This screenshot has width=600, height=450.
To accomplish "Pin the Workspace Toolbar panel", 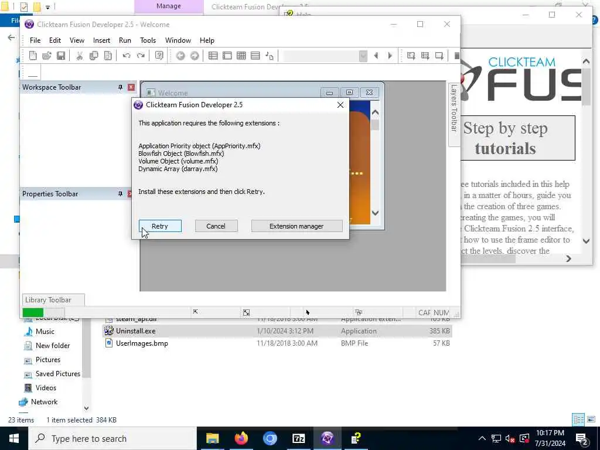I will pyautogui.click(x=120, y=87).
